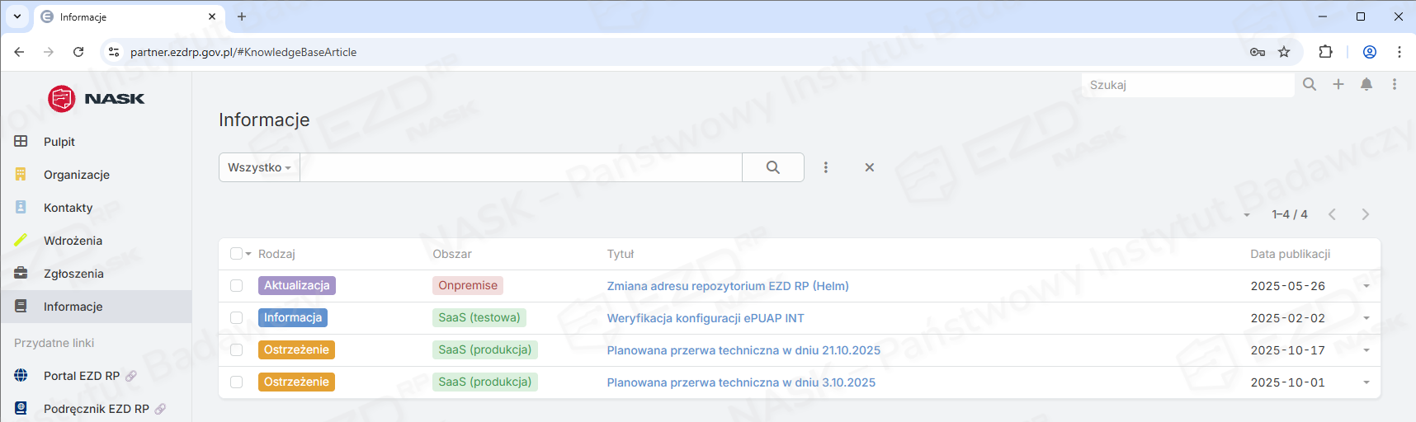Open article Zmiana adresu repozytorium EZD RP
The width and height of the screenshot is (1416, 422).
(x=728, y=286)
